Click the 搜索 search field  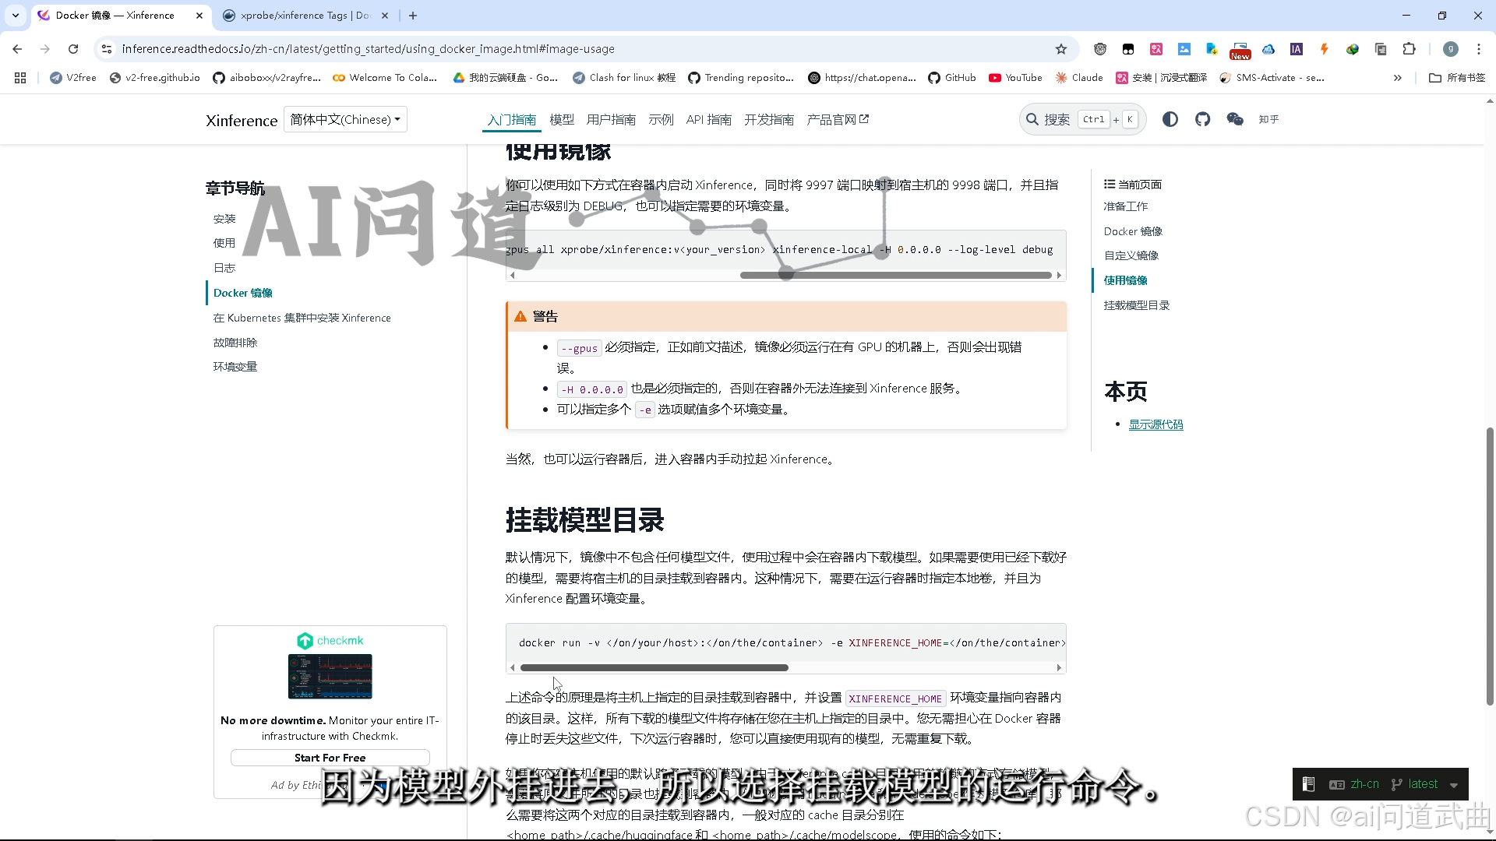(1057, 119)
